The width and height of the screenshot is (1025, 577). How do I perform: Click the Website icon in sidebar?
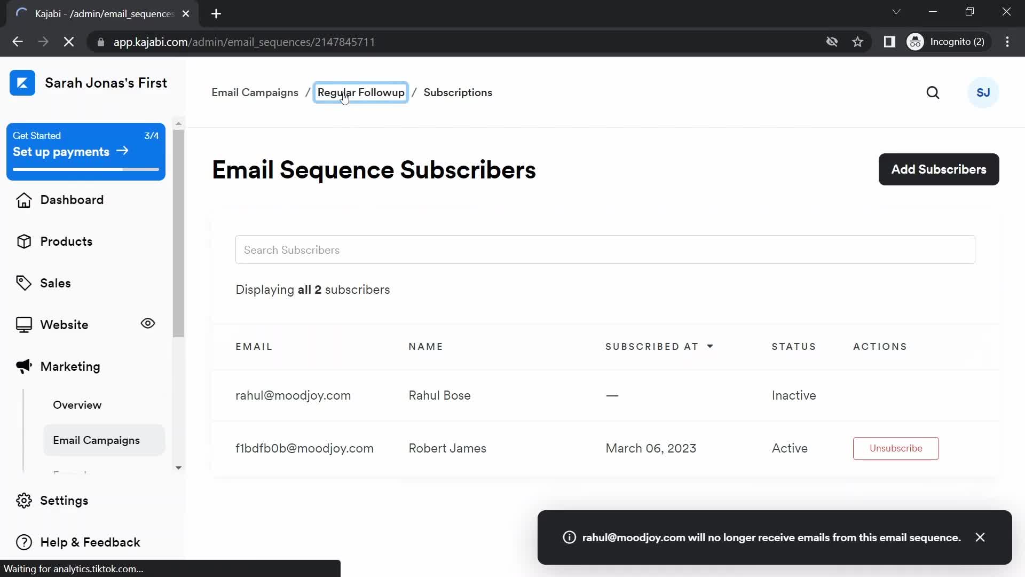(x=23, y=325)
